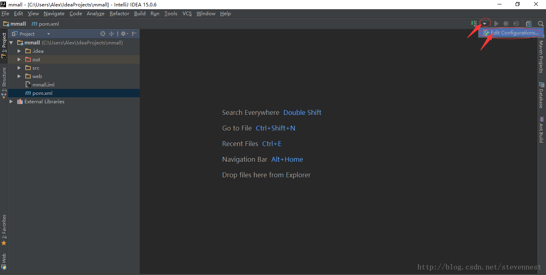The width and height of the screenshot is (546, 275).
Task: Open the Maven Projects side tab
Action: (x=542, y=54)
